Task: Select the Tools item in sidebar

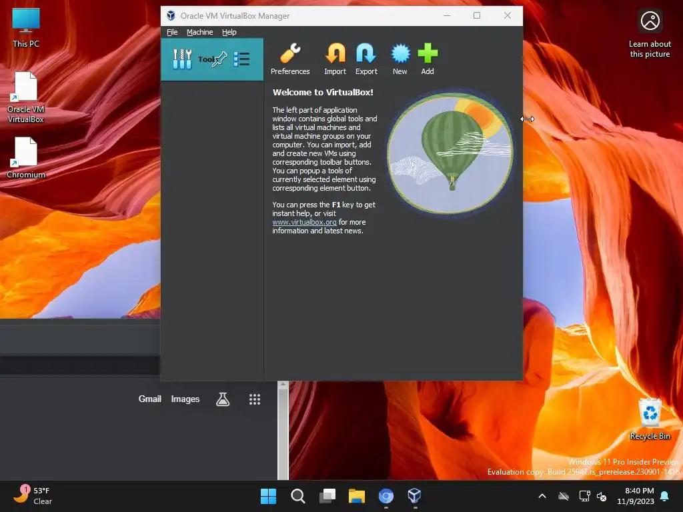Action: (211, 59)
